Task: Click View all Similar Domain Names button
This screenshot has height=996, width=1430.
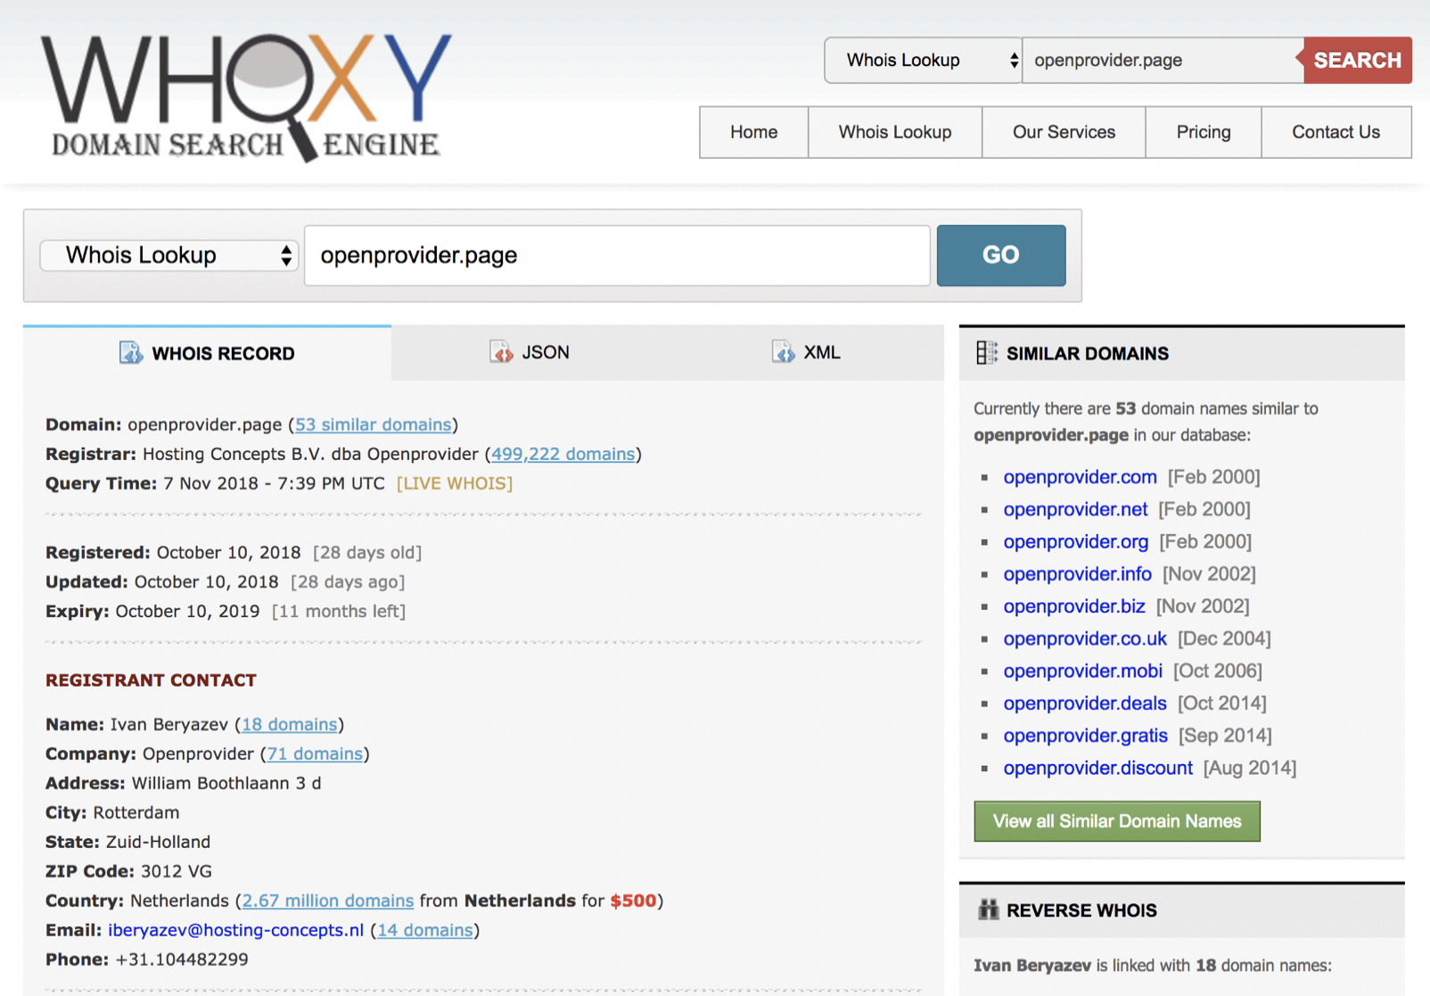Action: (x=1117, y=821)
